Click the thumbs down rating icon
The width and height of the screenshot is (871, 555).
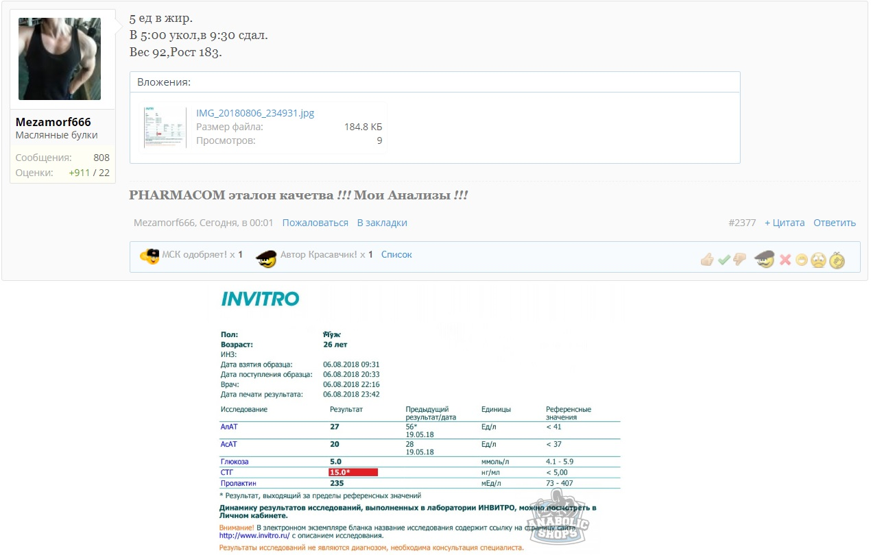(x=739, y=260)
